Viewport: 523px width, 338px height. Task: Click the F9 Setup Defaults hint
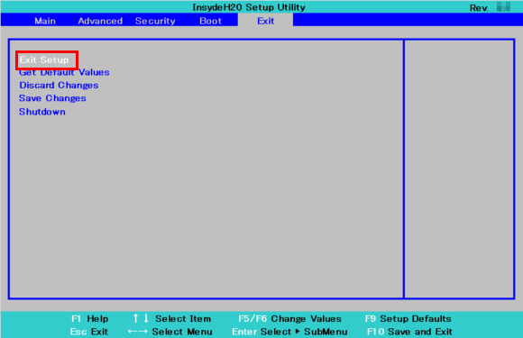pos(408,319)
